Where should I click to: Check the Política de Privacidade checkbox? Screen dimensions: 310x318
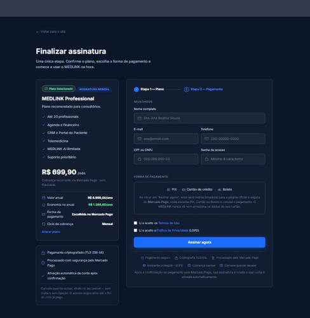point(135,230)
